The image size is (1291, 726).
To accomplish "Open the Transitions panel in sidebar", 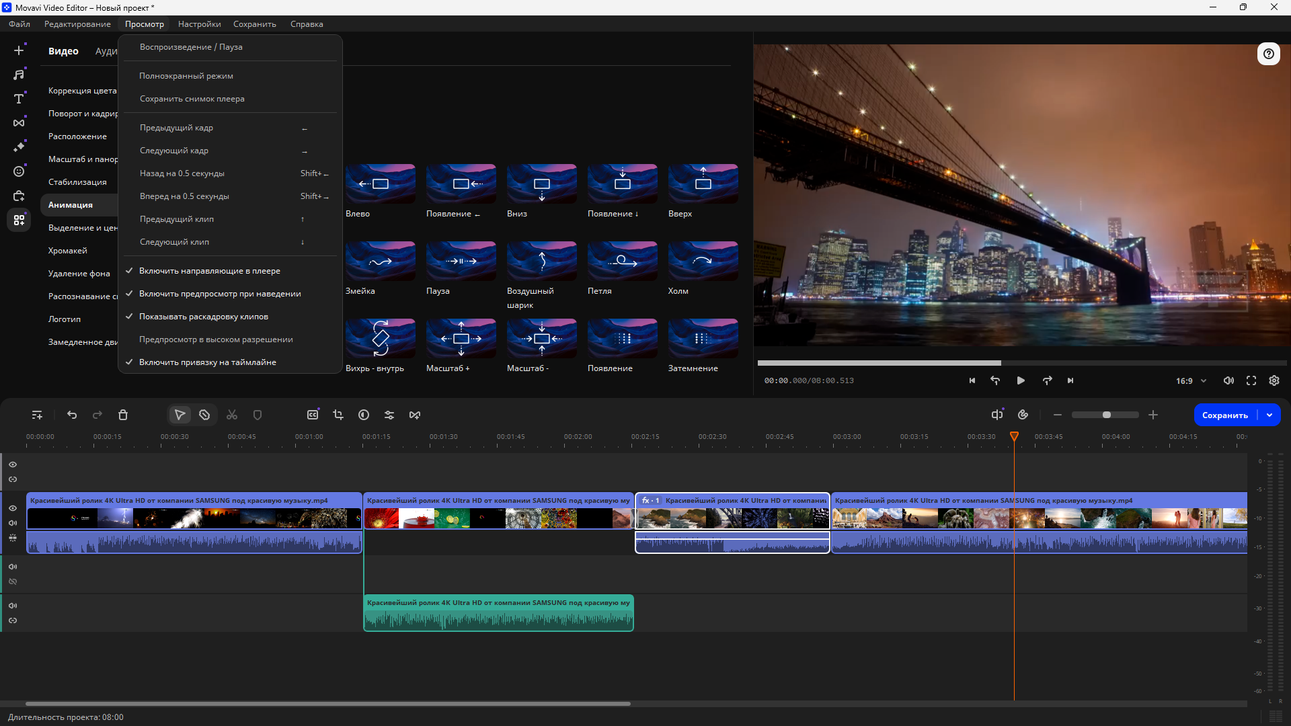I will click(19, 123).
